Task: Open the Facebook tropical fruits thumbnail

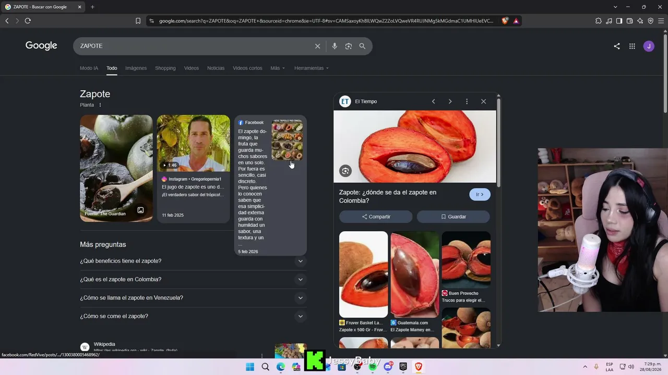Action: [287, 140]
